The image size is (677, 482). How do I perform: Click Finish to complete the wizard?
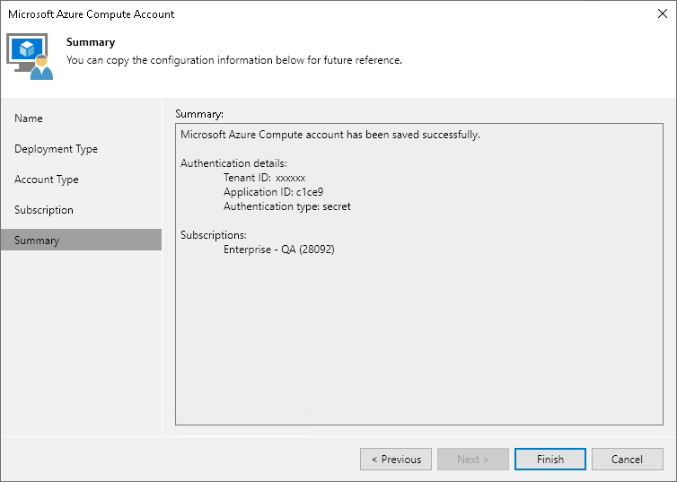pos(550,460)
